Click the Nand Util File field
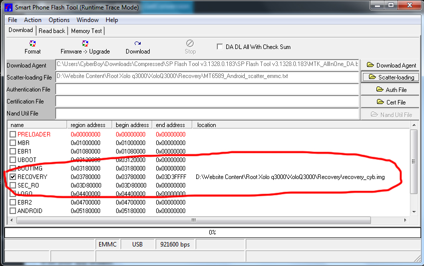Viewport: 424px width, 266px height. 207,113
